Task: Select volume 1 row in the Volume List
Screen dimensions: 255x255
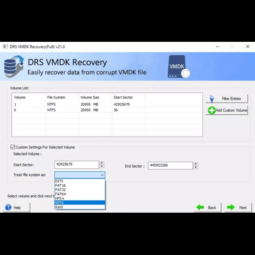Action: 107,105
